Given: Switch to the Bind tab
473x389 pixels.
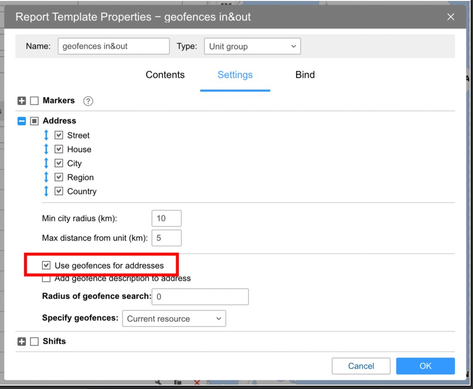Looking at the screenshot, I should 305,75.
